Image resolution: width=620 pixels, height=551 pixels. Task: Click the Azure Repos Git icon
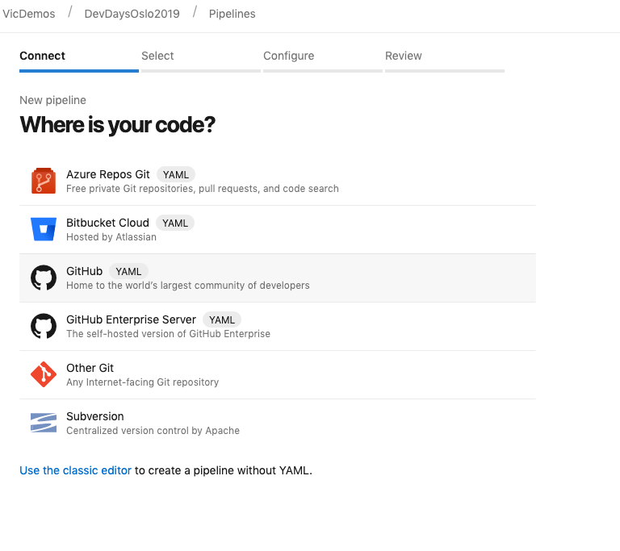click(44, 181)
